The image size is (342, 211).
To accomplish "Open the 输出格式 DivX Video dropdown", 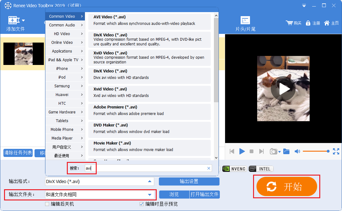I will 99,181.
